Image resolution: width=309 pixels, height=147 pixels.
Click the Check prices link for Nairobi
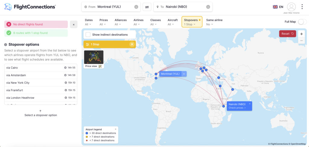click(237, 108)
